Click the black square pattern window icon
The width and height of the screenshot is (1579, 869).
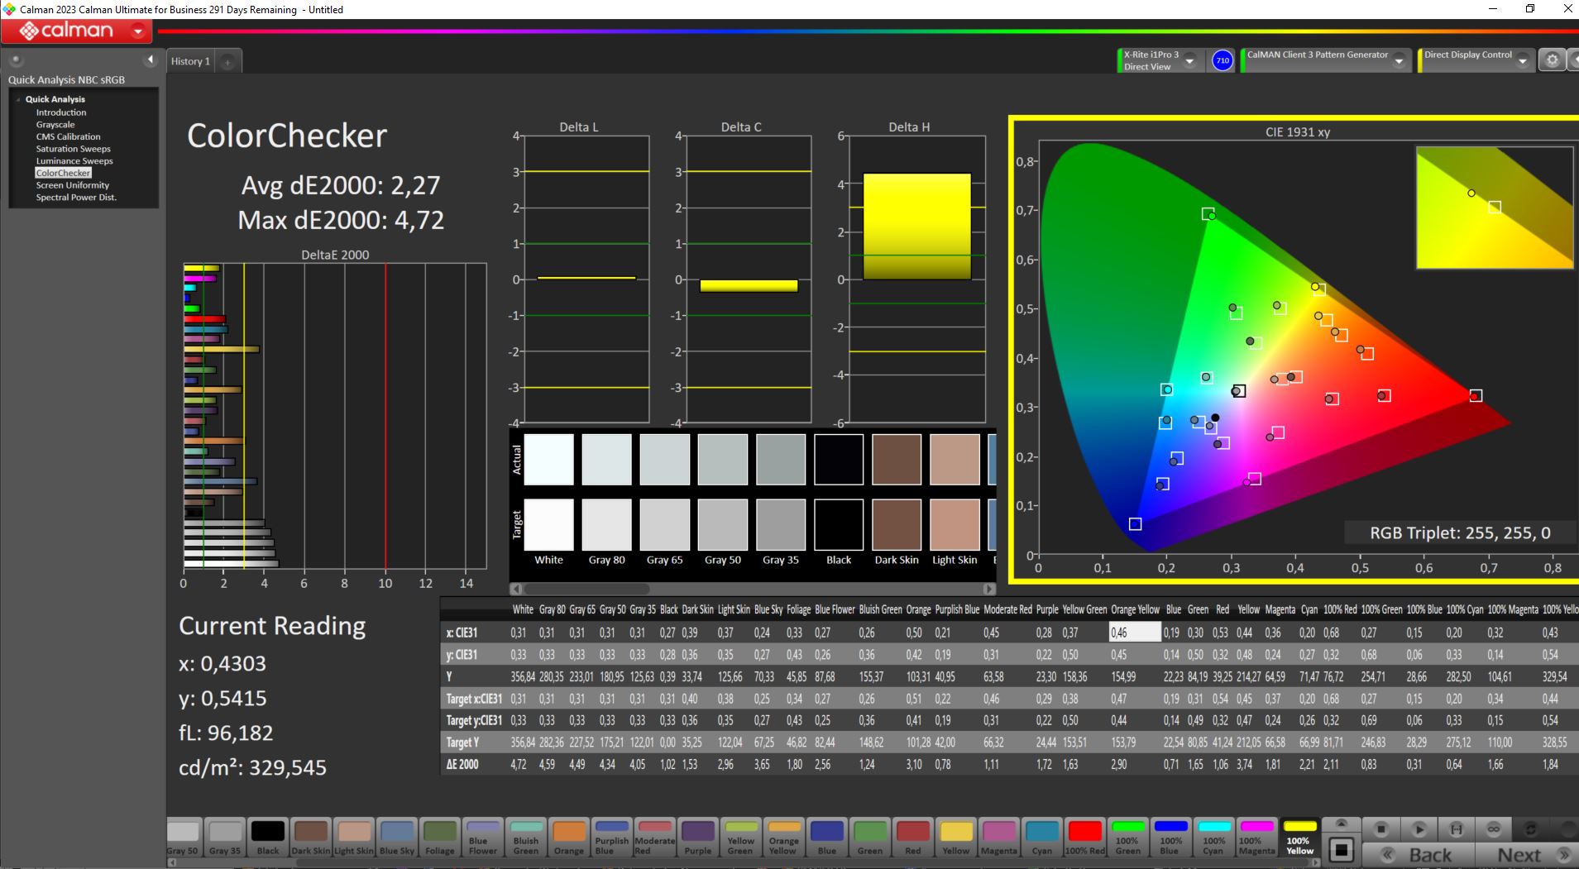[x=1342, y=849]
